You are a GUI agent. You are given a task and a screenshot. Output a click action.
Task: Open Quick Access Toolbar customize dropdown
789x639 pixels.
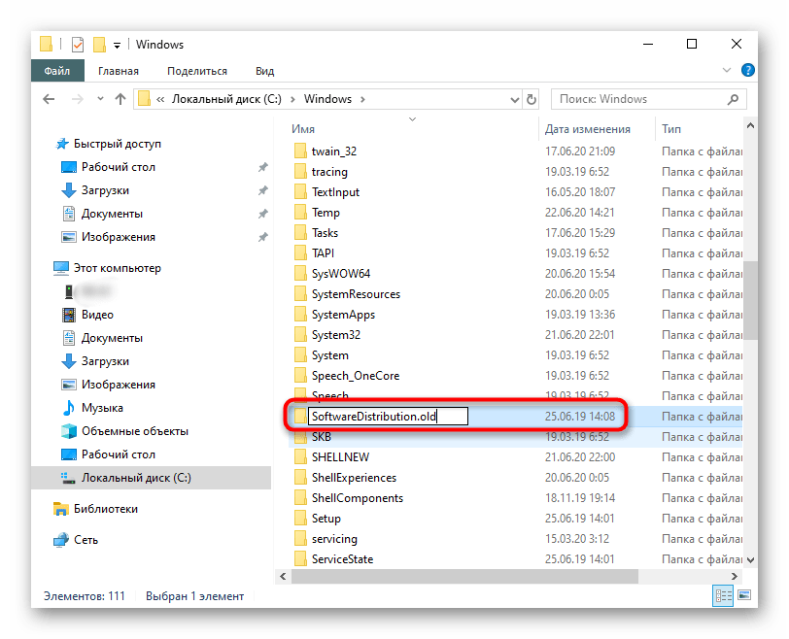click(x=118, y=45)
